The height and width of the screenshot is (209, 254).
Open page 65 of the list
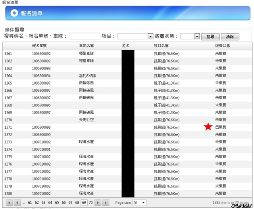[57, 203]
